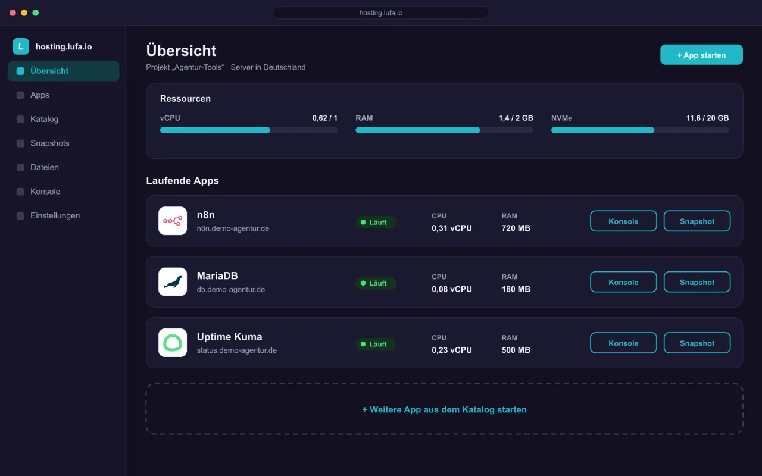The image size is (762, 476).
Task: Click the Läuft status badge for n8n
Action: (376, 222)
